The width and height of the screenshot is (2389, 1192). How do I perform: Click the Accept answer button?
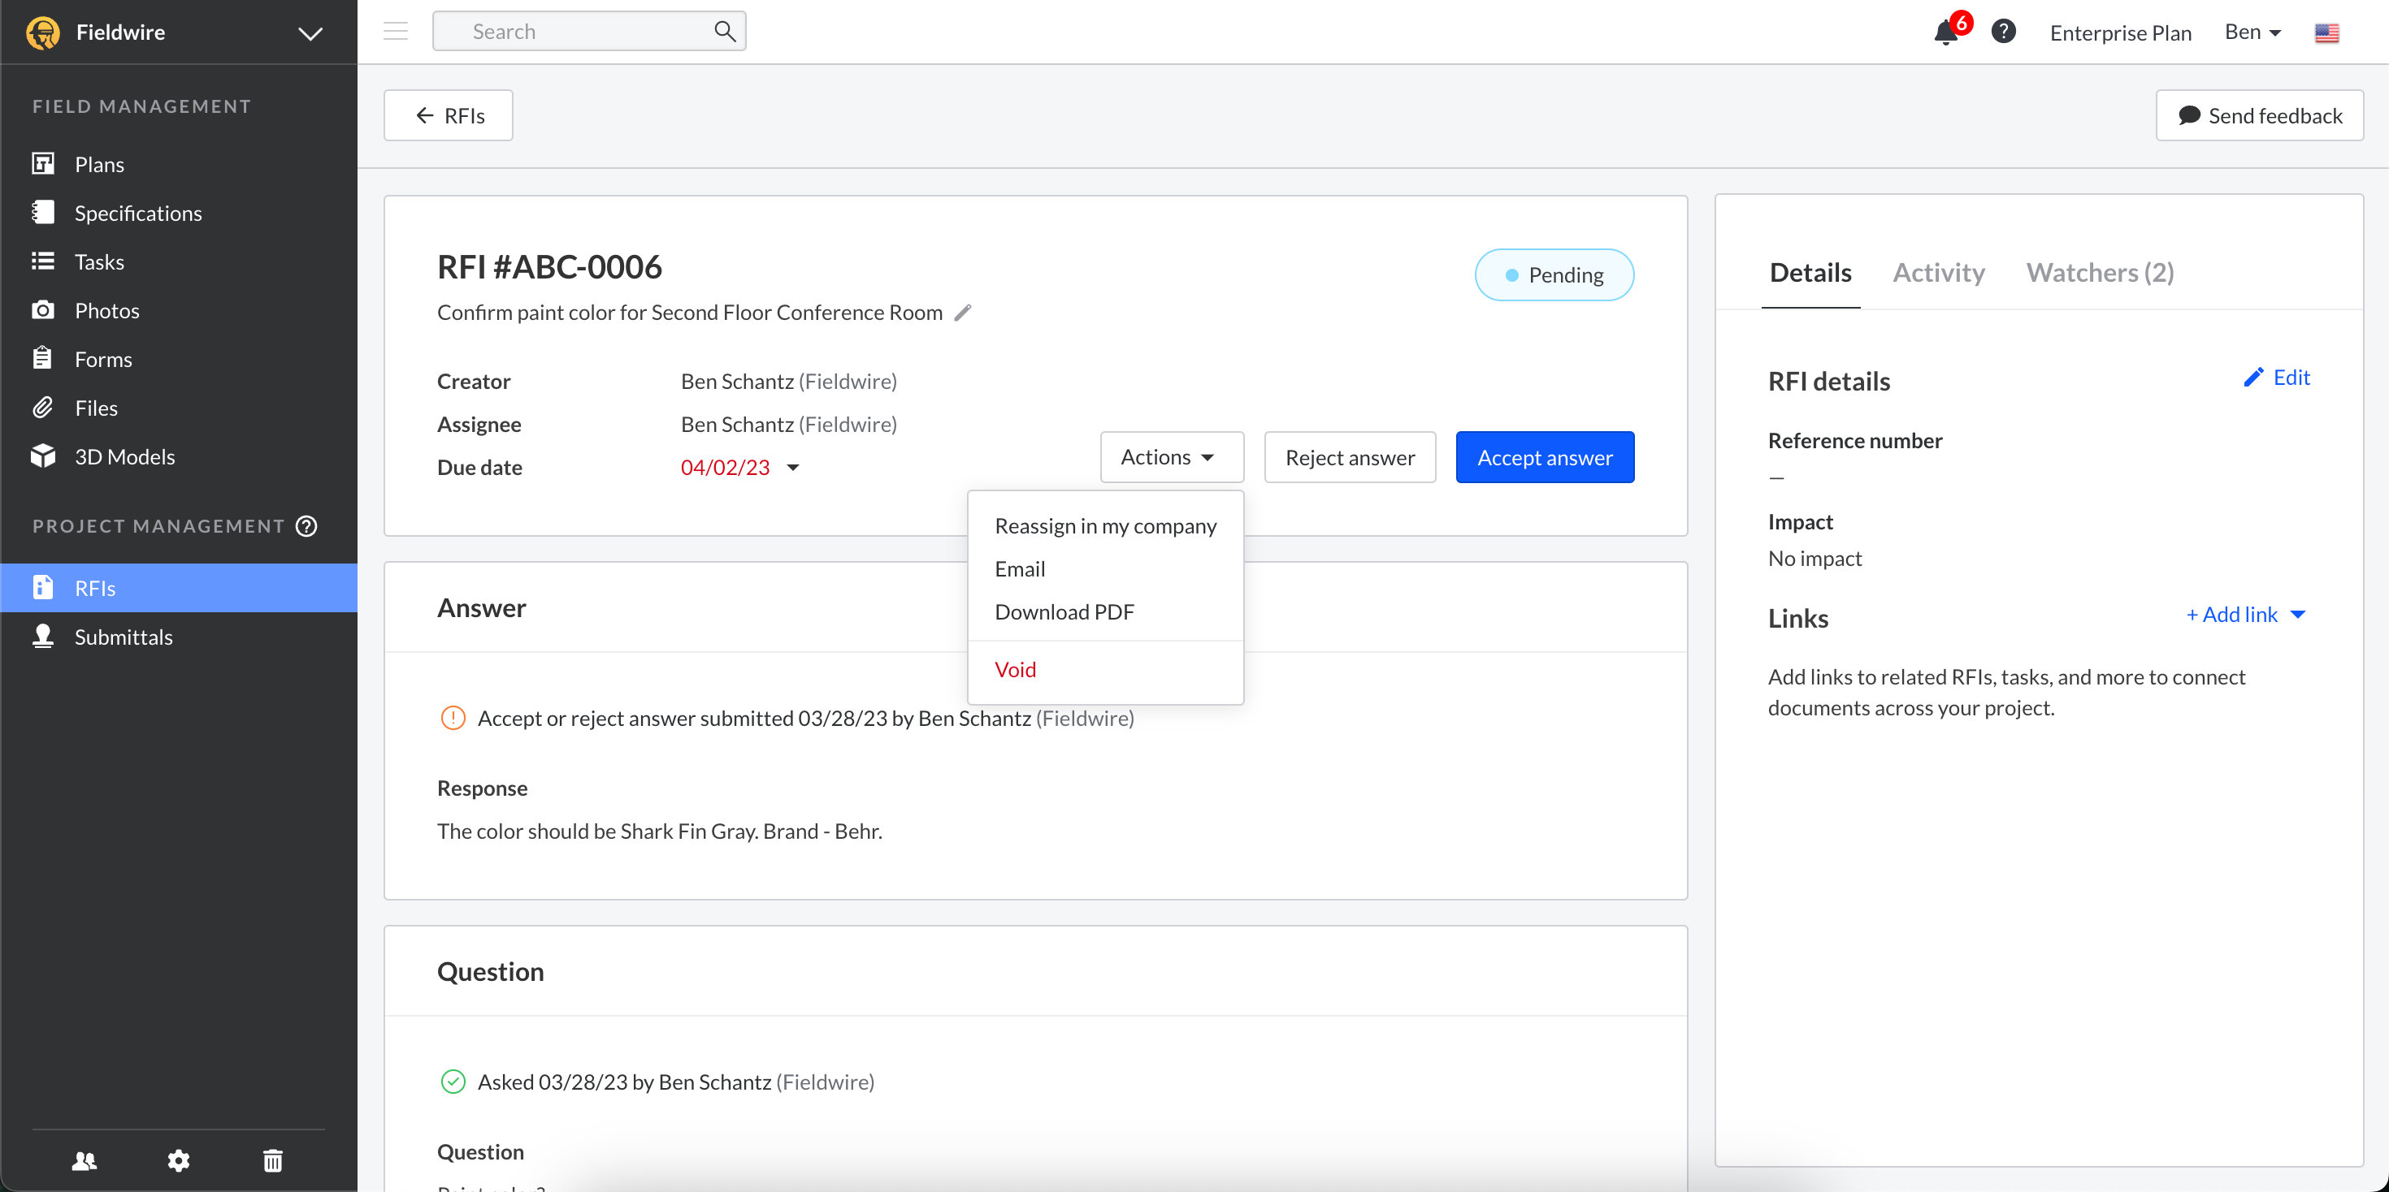[1544, 457]
